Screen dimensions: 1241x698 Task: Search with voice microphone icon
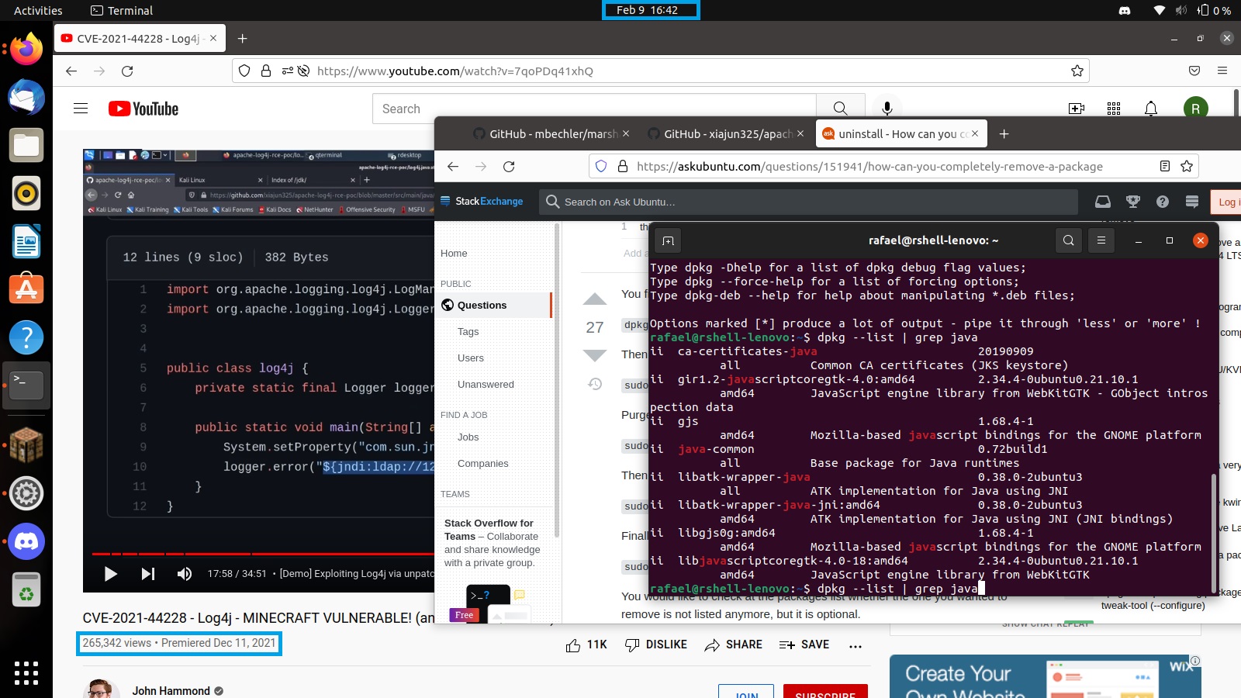(887, 109)
